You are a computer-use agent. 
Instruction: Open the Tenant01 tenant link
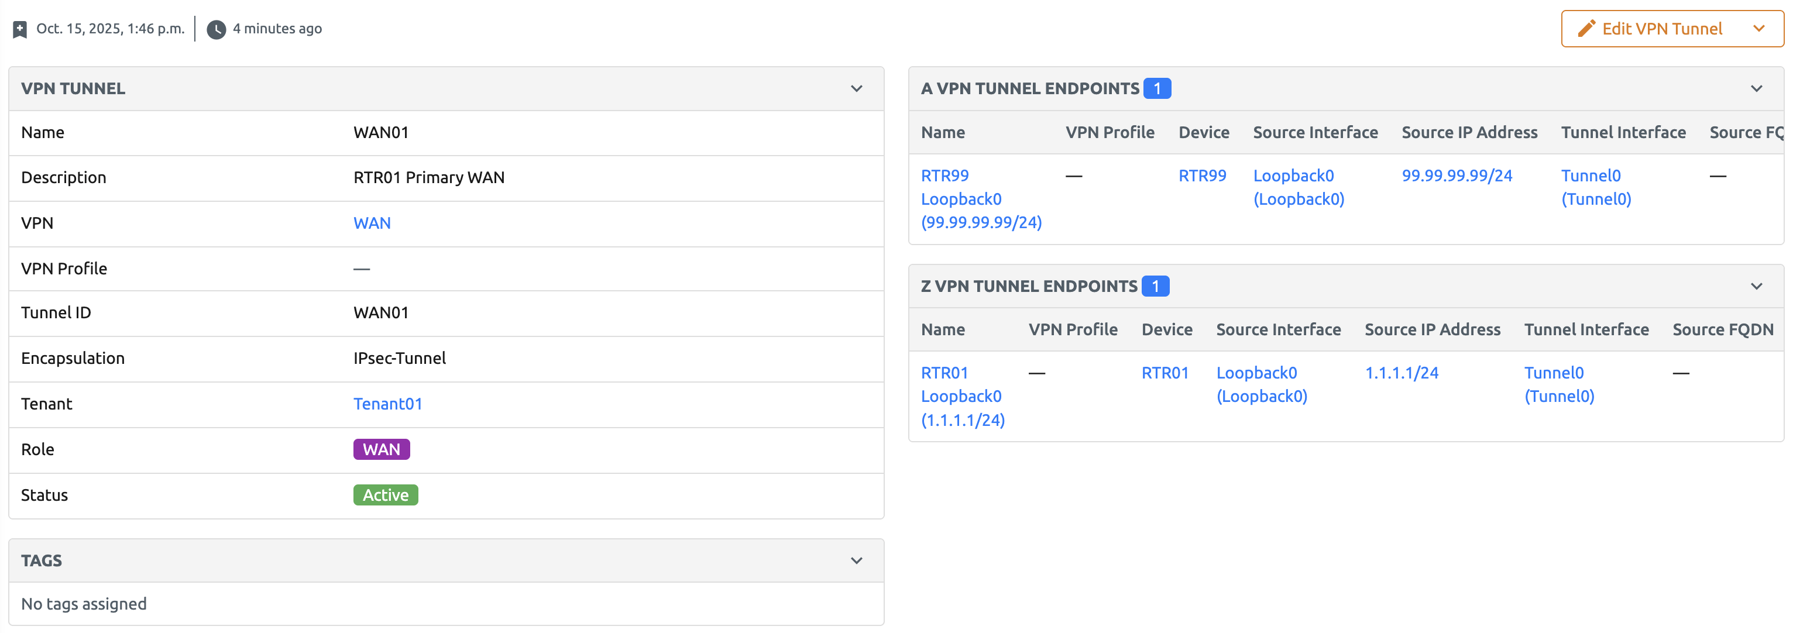[x=388, y=404]
